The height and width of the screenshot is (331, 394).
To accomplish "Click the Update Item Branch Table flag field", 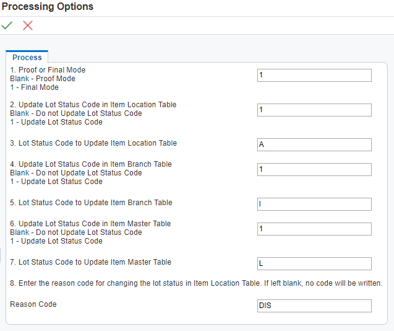I will [314, 170].
